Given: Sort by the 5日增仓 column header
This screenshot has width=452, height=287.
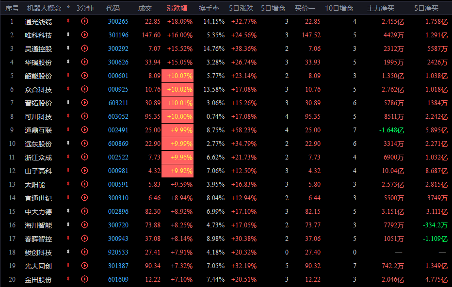Looking at the screenshot, I should tap(273, 8).
